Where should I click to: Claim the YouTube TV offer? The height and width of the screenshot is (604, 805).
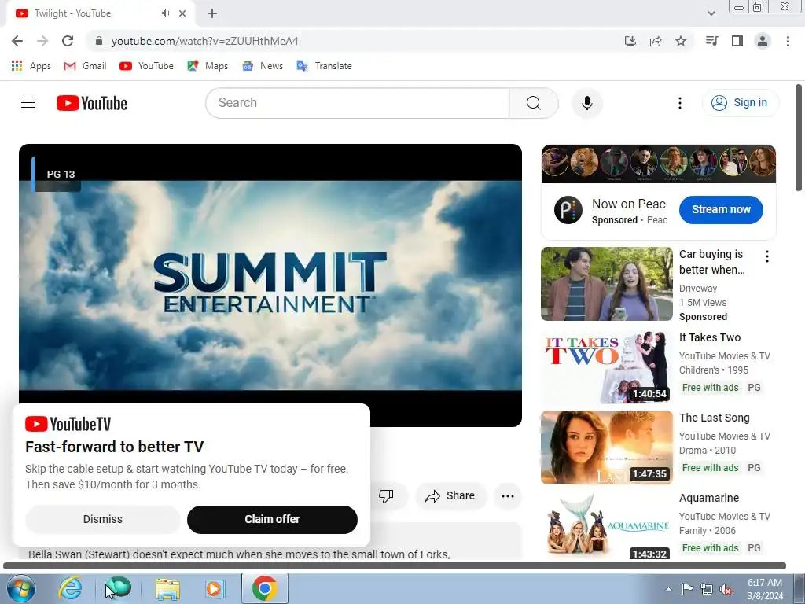[x=272, y=519]
